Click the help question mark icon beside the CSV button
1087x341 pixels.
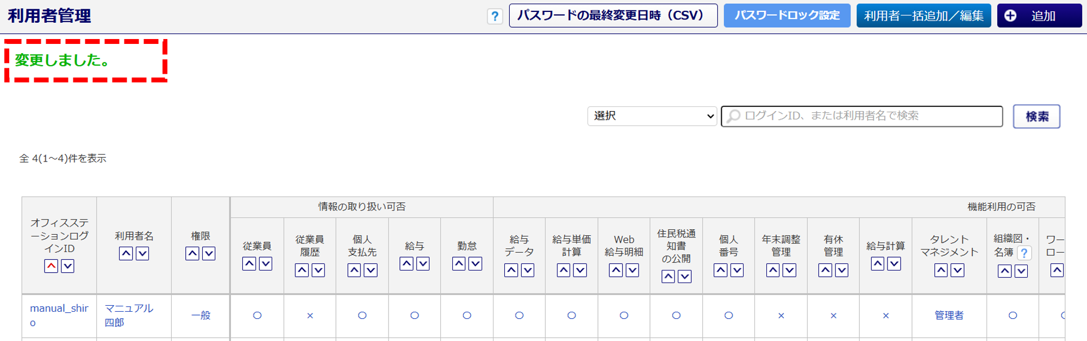click(495, 16)
